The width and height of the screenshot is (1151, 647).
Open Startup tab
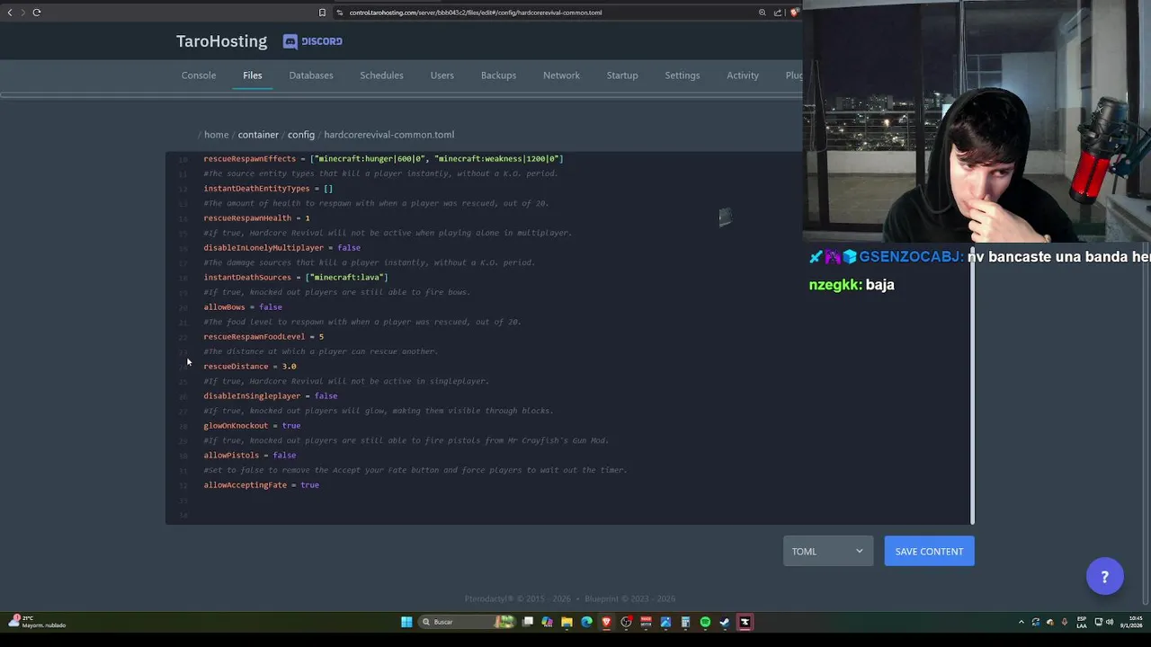(622, 75)
